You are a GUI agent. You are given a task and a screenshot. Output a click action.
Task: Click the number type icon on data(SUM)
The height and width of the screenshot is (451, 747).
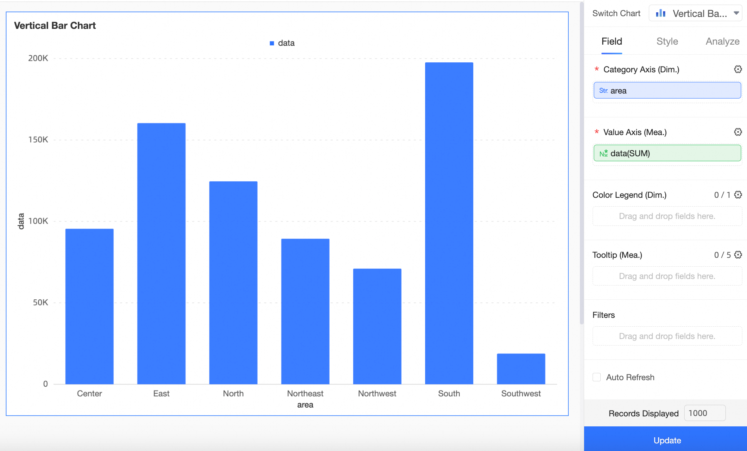coord(603,154)
